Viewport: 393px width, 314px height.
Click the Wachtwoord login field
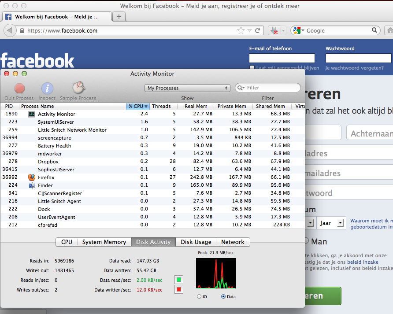(358, 58)
